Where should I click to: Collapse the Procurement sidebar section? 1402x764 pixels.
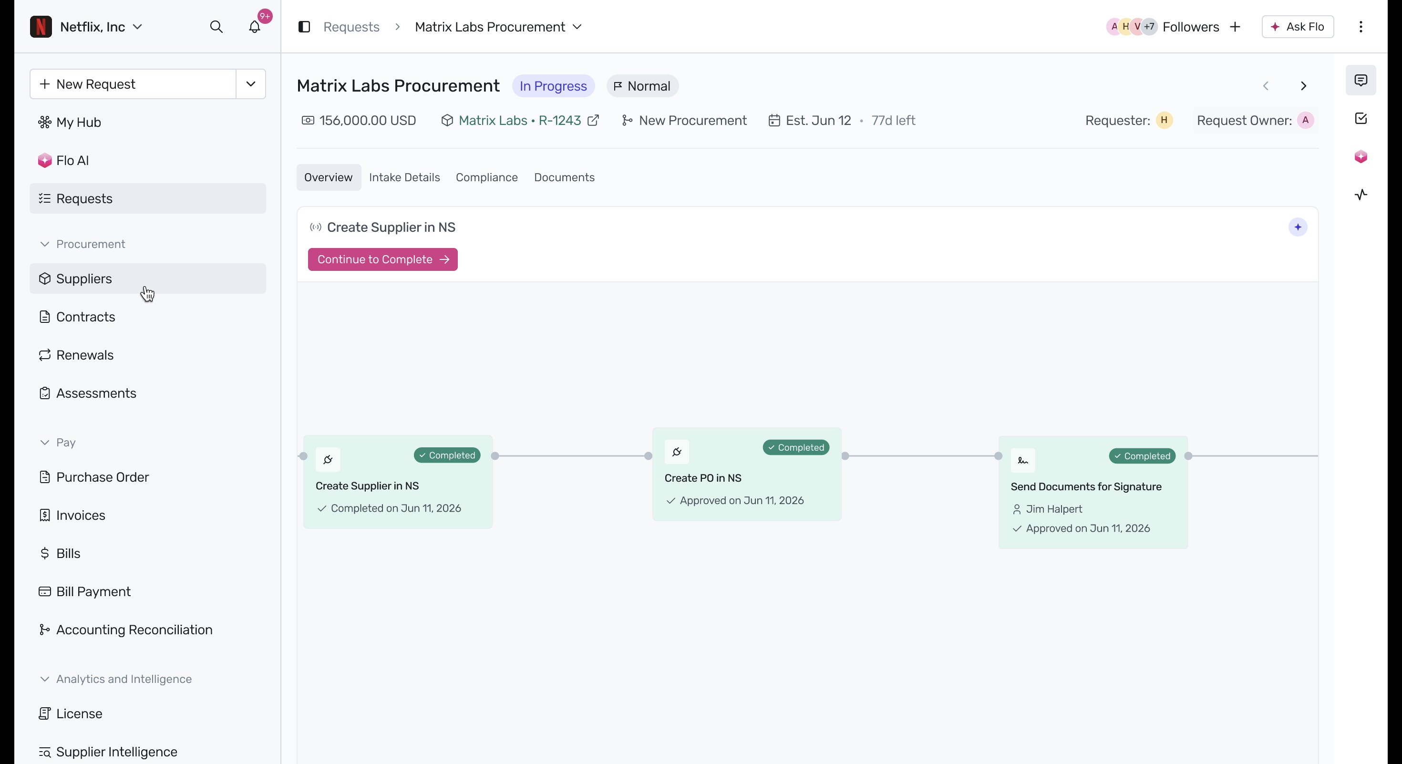click(45, 244)
